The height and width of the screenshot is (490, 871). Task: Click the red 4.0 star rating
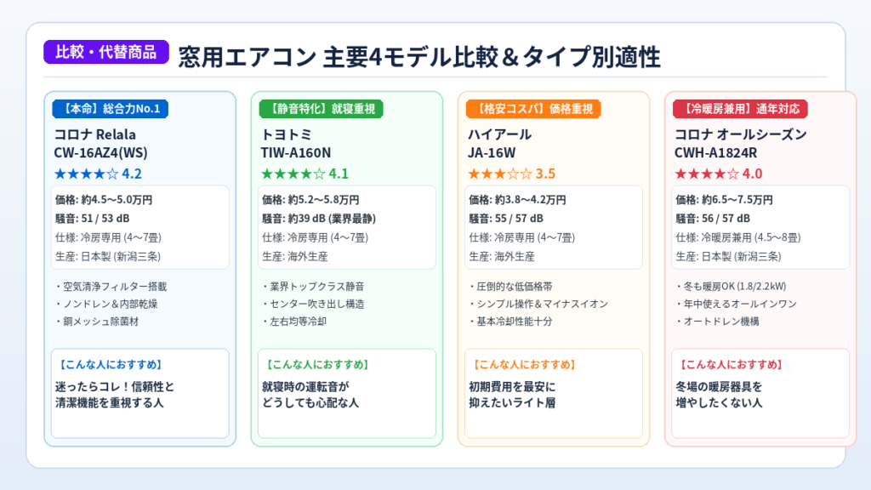pyautogui.click(x=718, y=174)
